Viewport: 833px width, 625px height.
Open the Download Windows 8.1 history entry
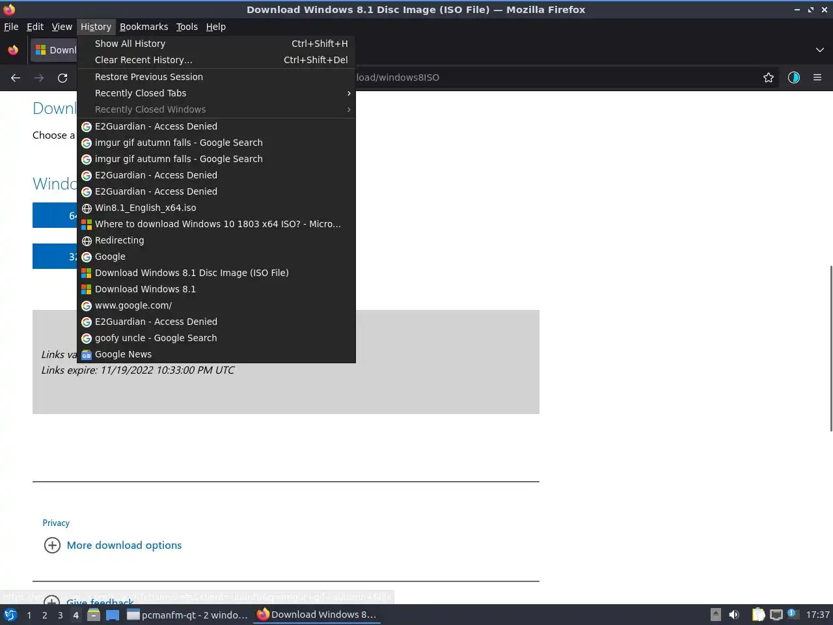(x=216, y=289)
